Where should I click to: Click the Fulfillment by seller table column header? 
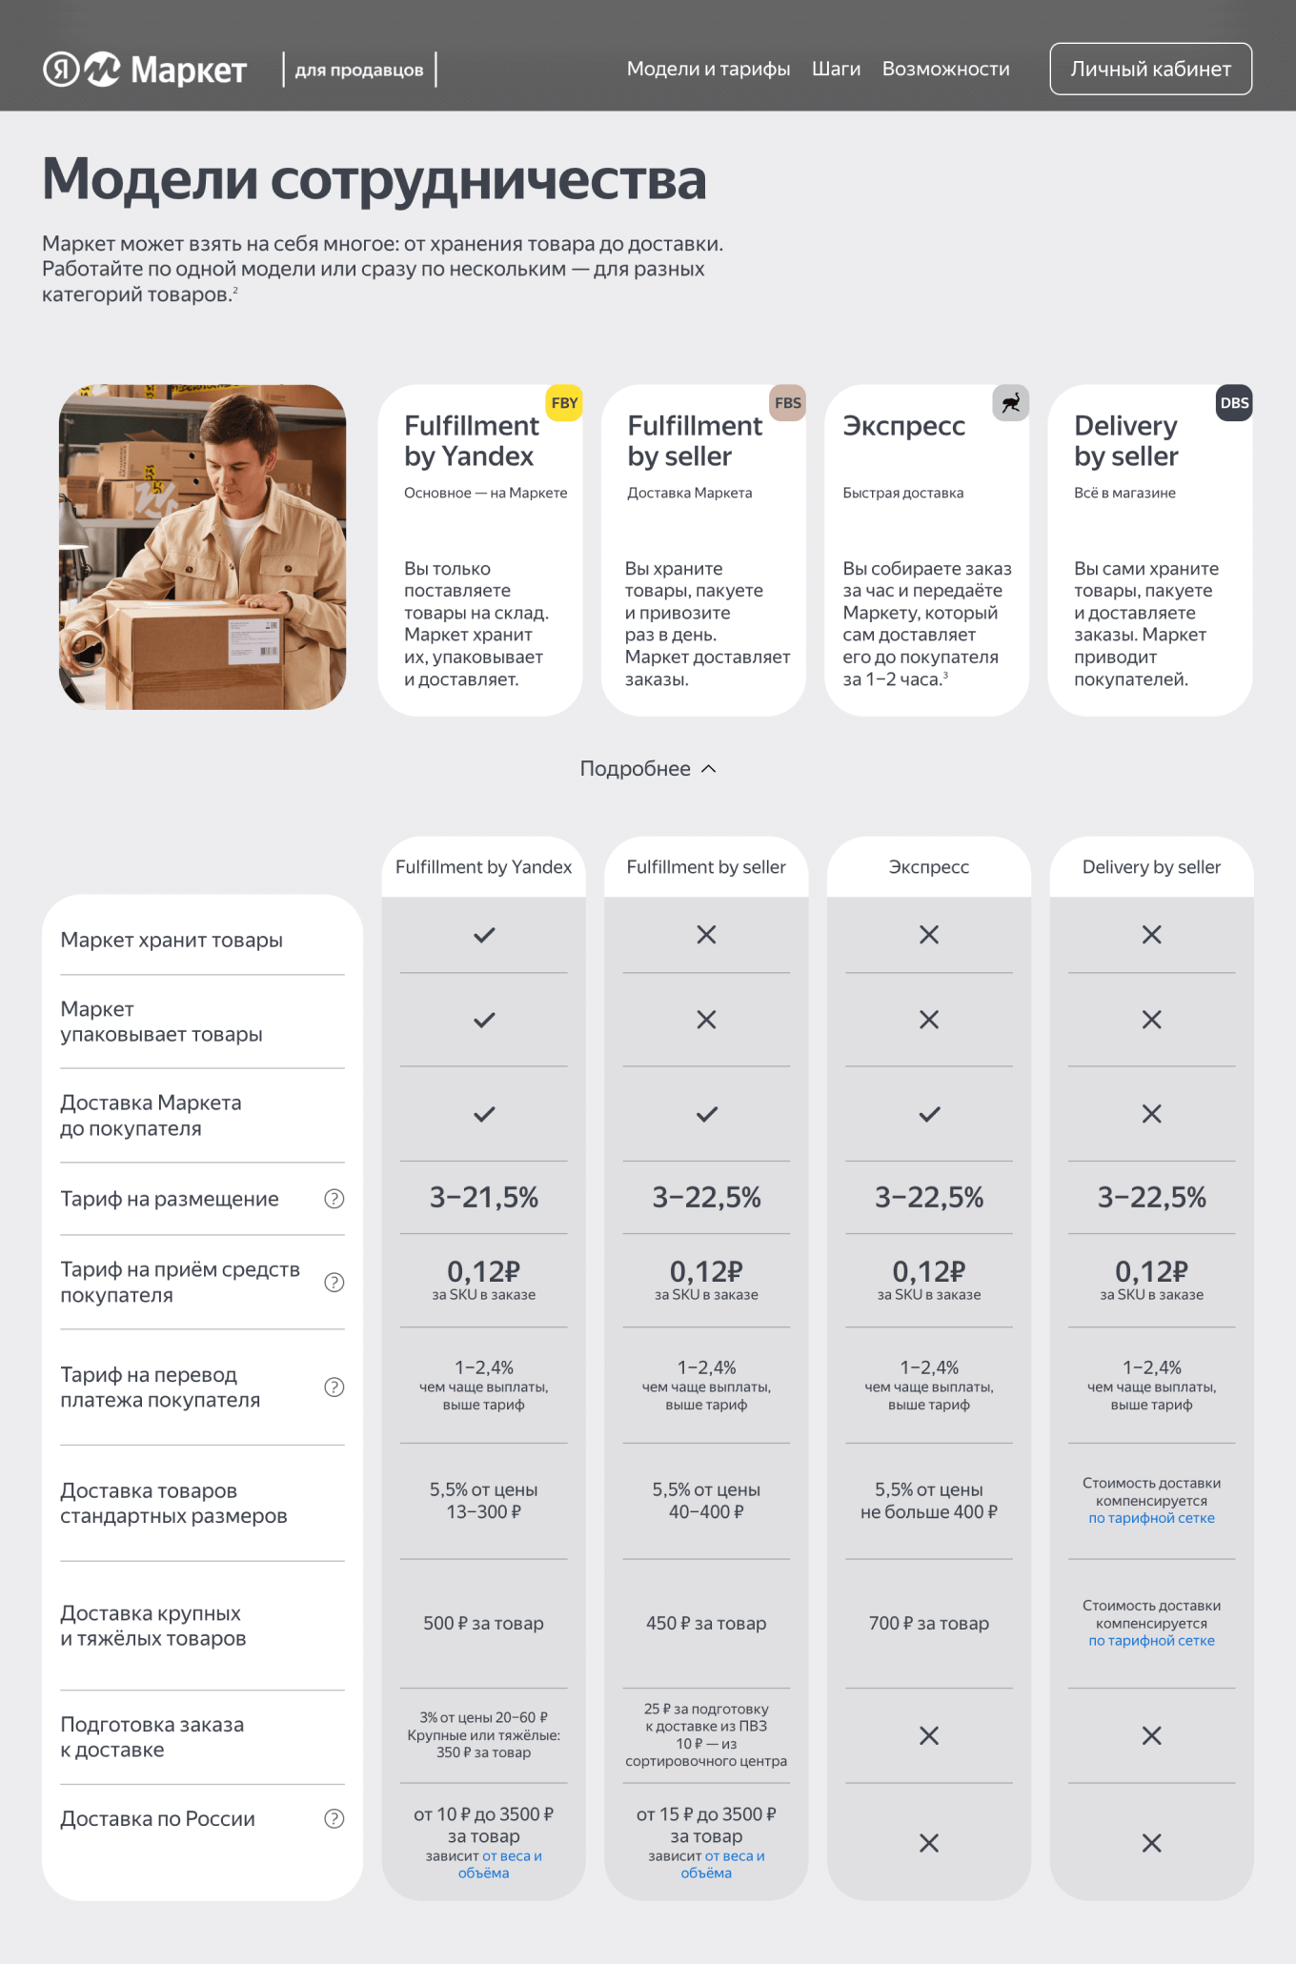point(706,867)
